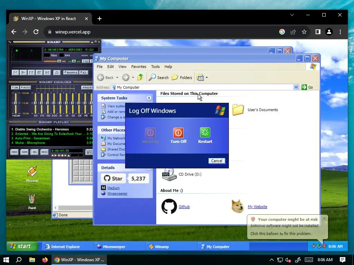Image resolution: width=354 pixels, height=265 pixels.
Task: Toggle Winamp EQ window button
Action: click(x=86, y=61)
